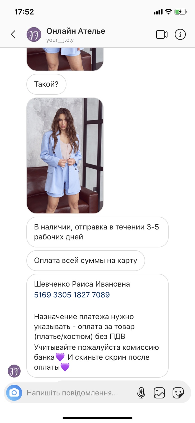The width and height of the screenshot is (195, 423).
Task: Start a video call with camera icon
Action: (x=162, y=34)
